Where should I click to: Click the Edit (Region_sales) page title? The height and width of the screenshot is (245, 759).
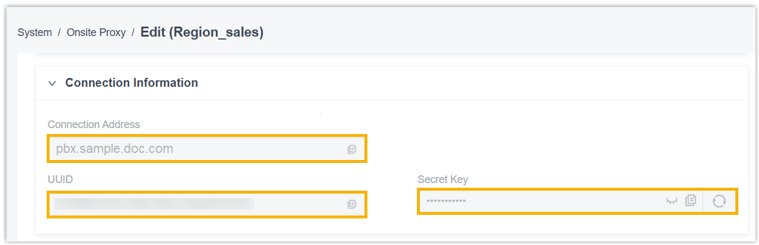click(202, 32)
